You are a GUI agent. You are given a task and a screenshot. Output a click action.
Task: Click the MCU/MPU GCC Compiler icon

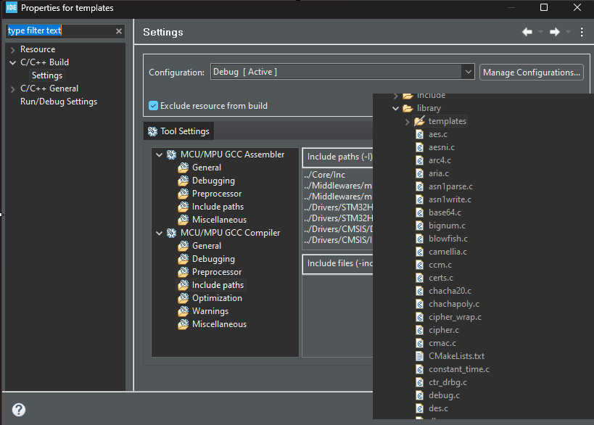(x=172, y=233)
